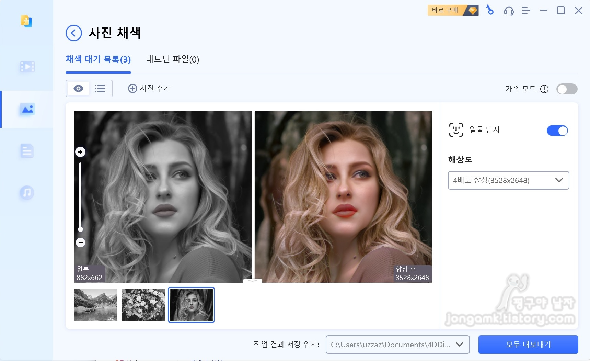Minimize the application window
The height and width of the screenshot is (361, 590).
pos(543,11)
